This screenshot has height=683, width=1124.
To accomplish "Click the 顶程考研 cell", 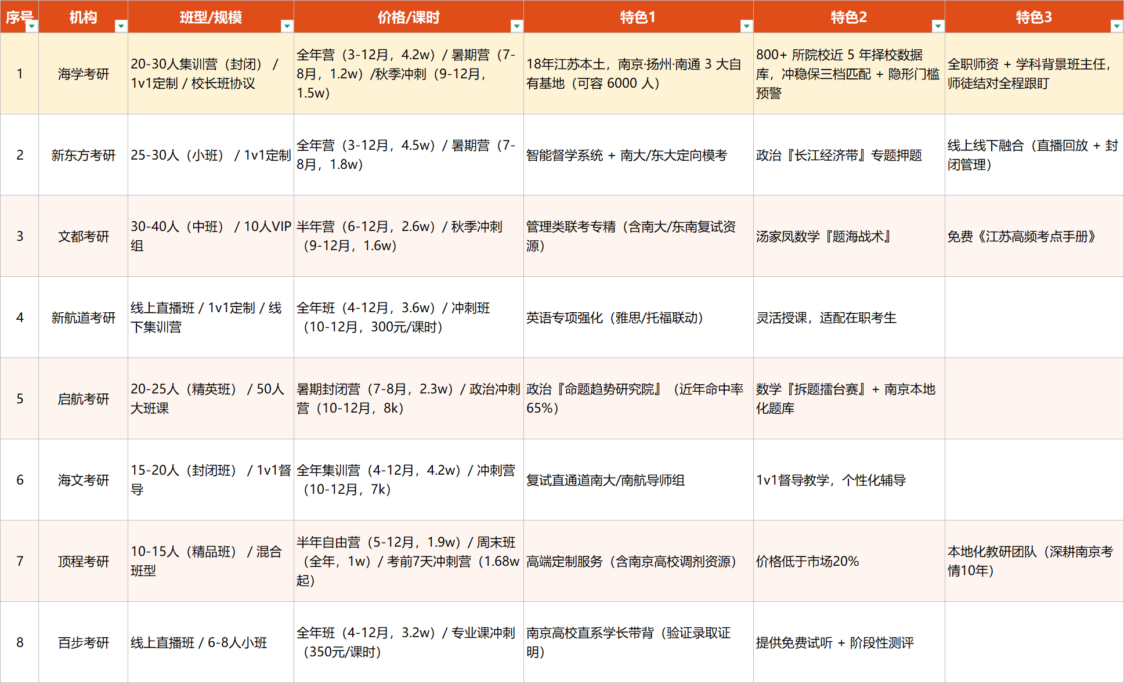I will [84, 561].
